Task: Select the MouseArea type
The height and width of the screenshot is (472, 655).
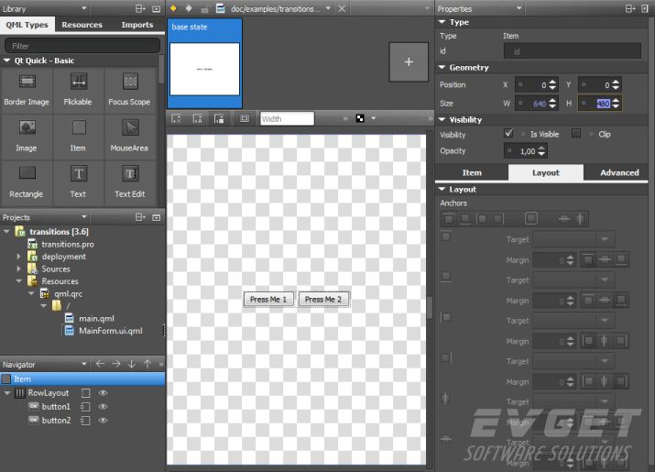Action: (x=129, y=137)
